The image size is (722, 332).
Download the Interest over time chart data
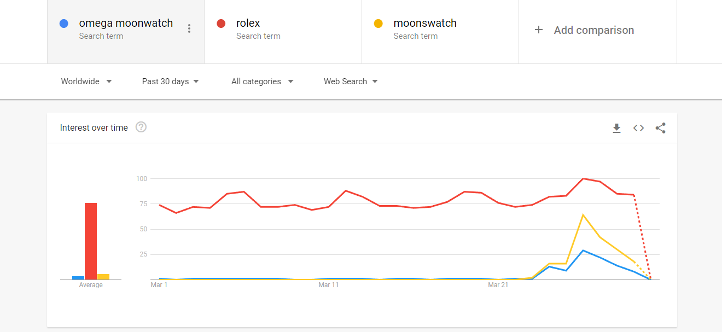click(x=616, y=128)
